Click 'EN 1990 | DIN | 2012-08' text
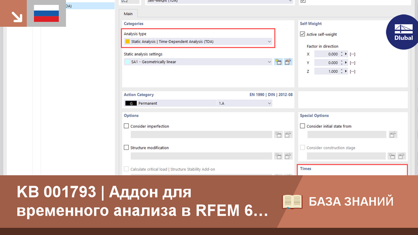418x235 pixels. pyautogui.click(x=271, y=95)
